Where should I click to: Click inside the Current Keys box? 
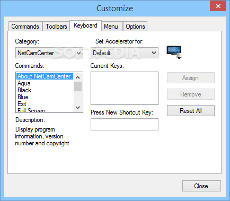pos(125,88)
